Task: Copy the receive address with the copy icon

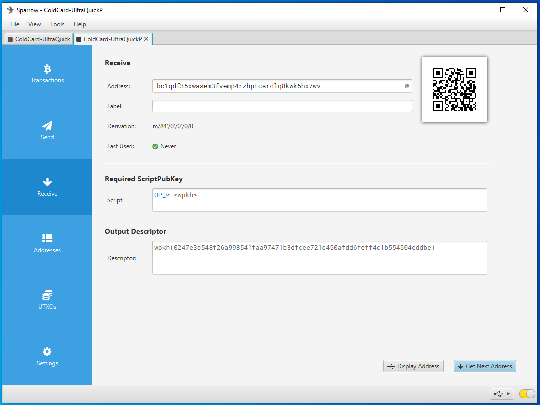Action: (407, 86)
